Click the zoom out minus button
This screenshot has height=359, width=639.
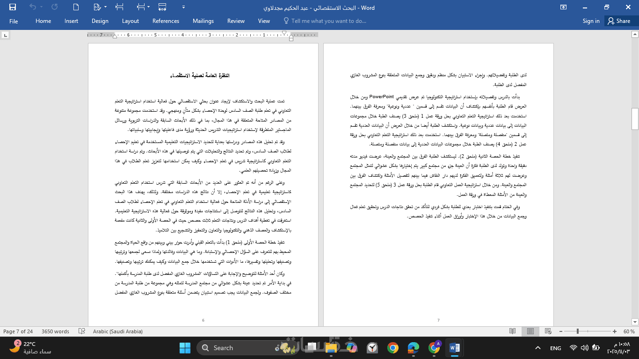560,331
